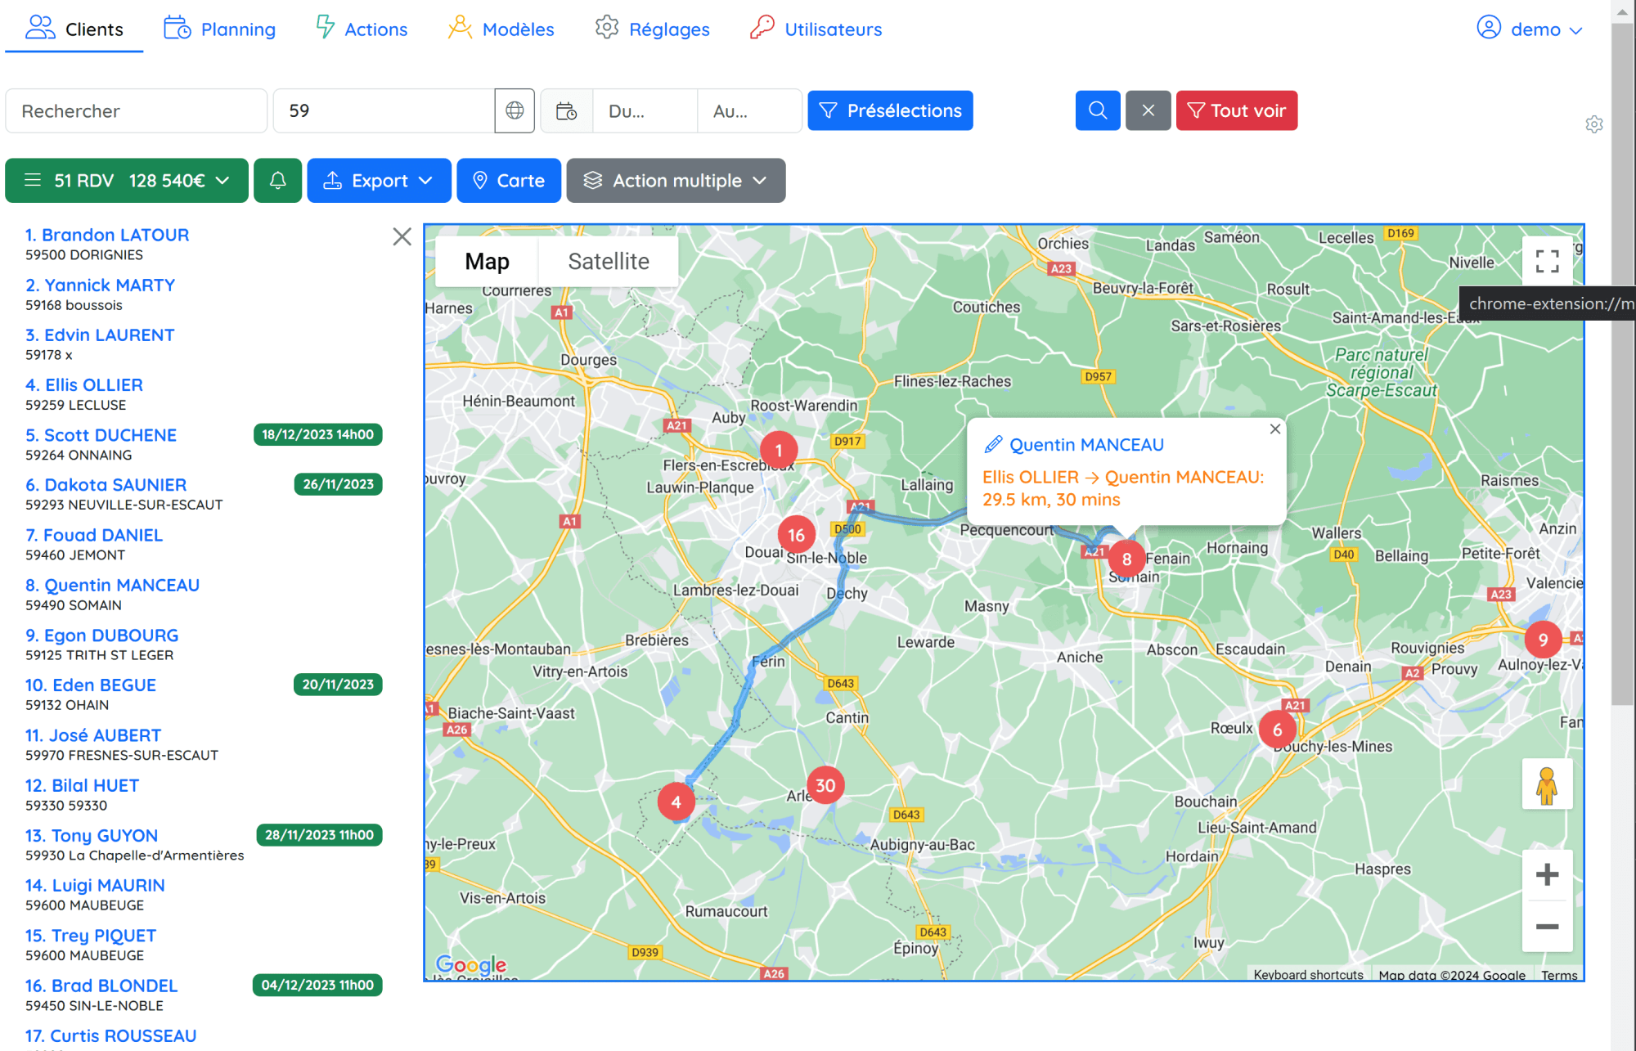Click the edit pencil next to Quentin MANCEAU

click(x=992, y=444)
